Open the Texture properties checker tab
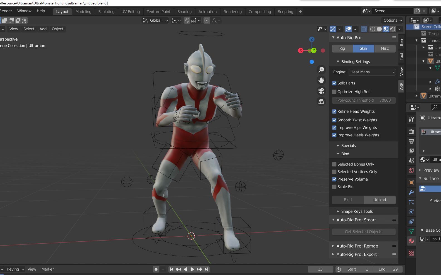 pos(411,253)
